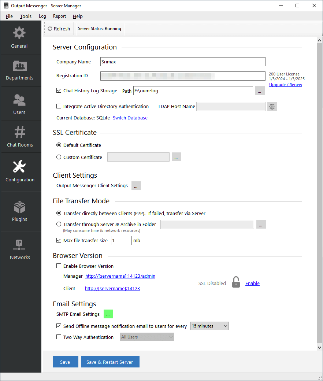
Task: Open the 15 minutes interval dropdown
Action: 209,326
